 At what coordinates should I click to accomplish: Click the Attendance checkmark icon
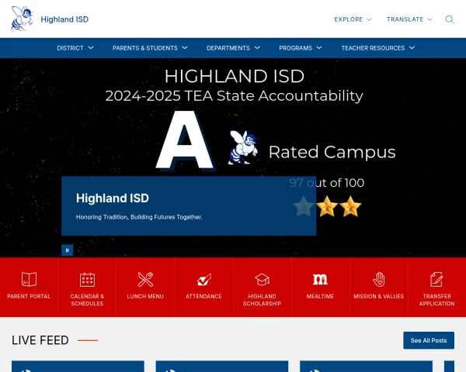[203, 280]
